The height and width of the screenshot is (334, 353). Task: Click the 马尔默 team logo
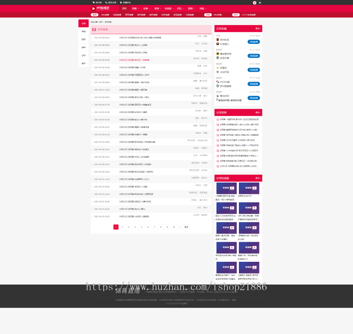pyautogui.click(x=218, y=82)
